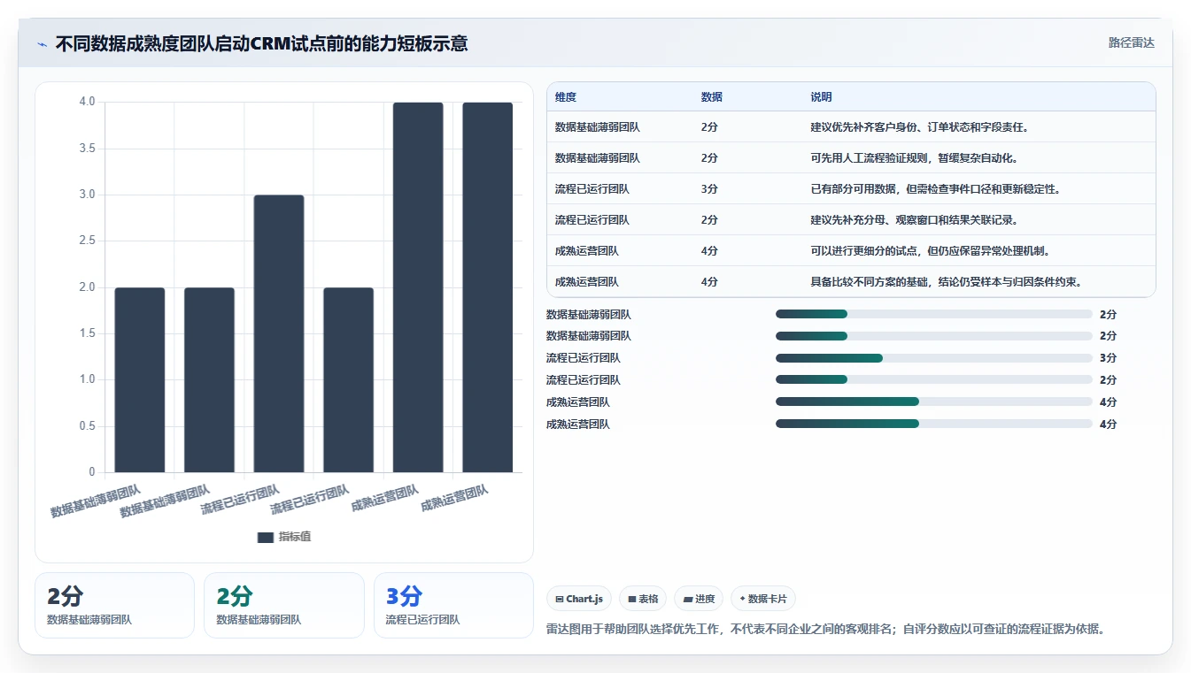Click the 流程已运行团队 progress bar showing 3分

[x=934, y=358]
